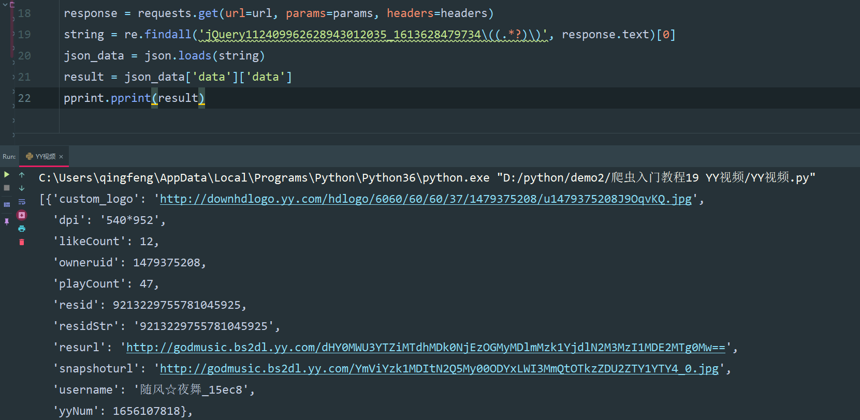The image size is (860, 420).
Task: Toggle soft-wrap for console output
Action: pyautogui.click(x=22, y=202)
